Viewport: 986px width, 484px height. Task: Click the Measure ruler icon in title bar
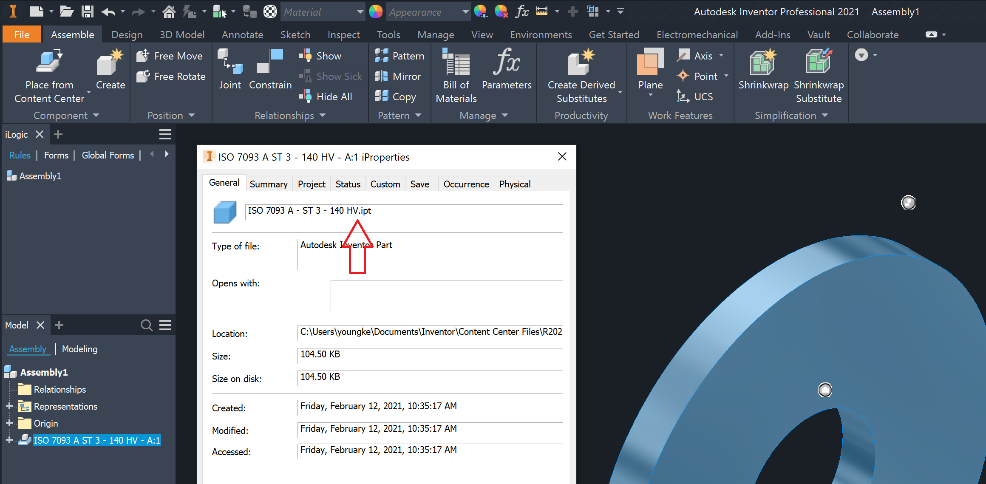[x=542, y=11]
